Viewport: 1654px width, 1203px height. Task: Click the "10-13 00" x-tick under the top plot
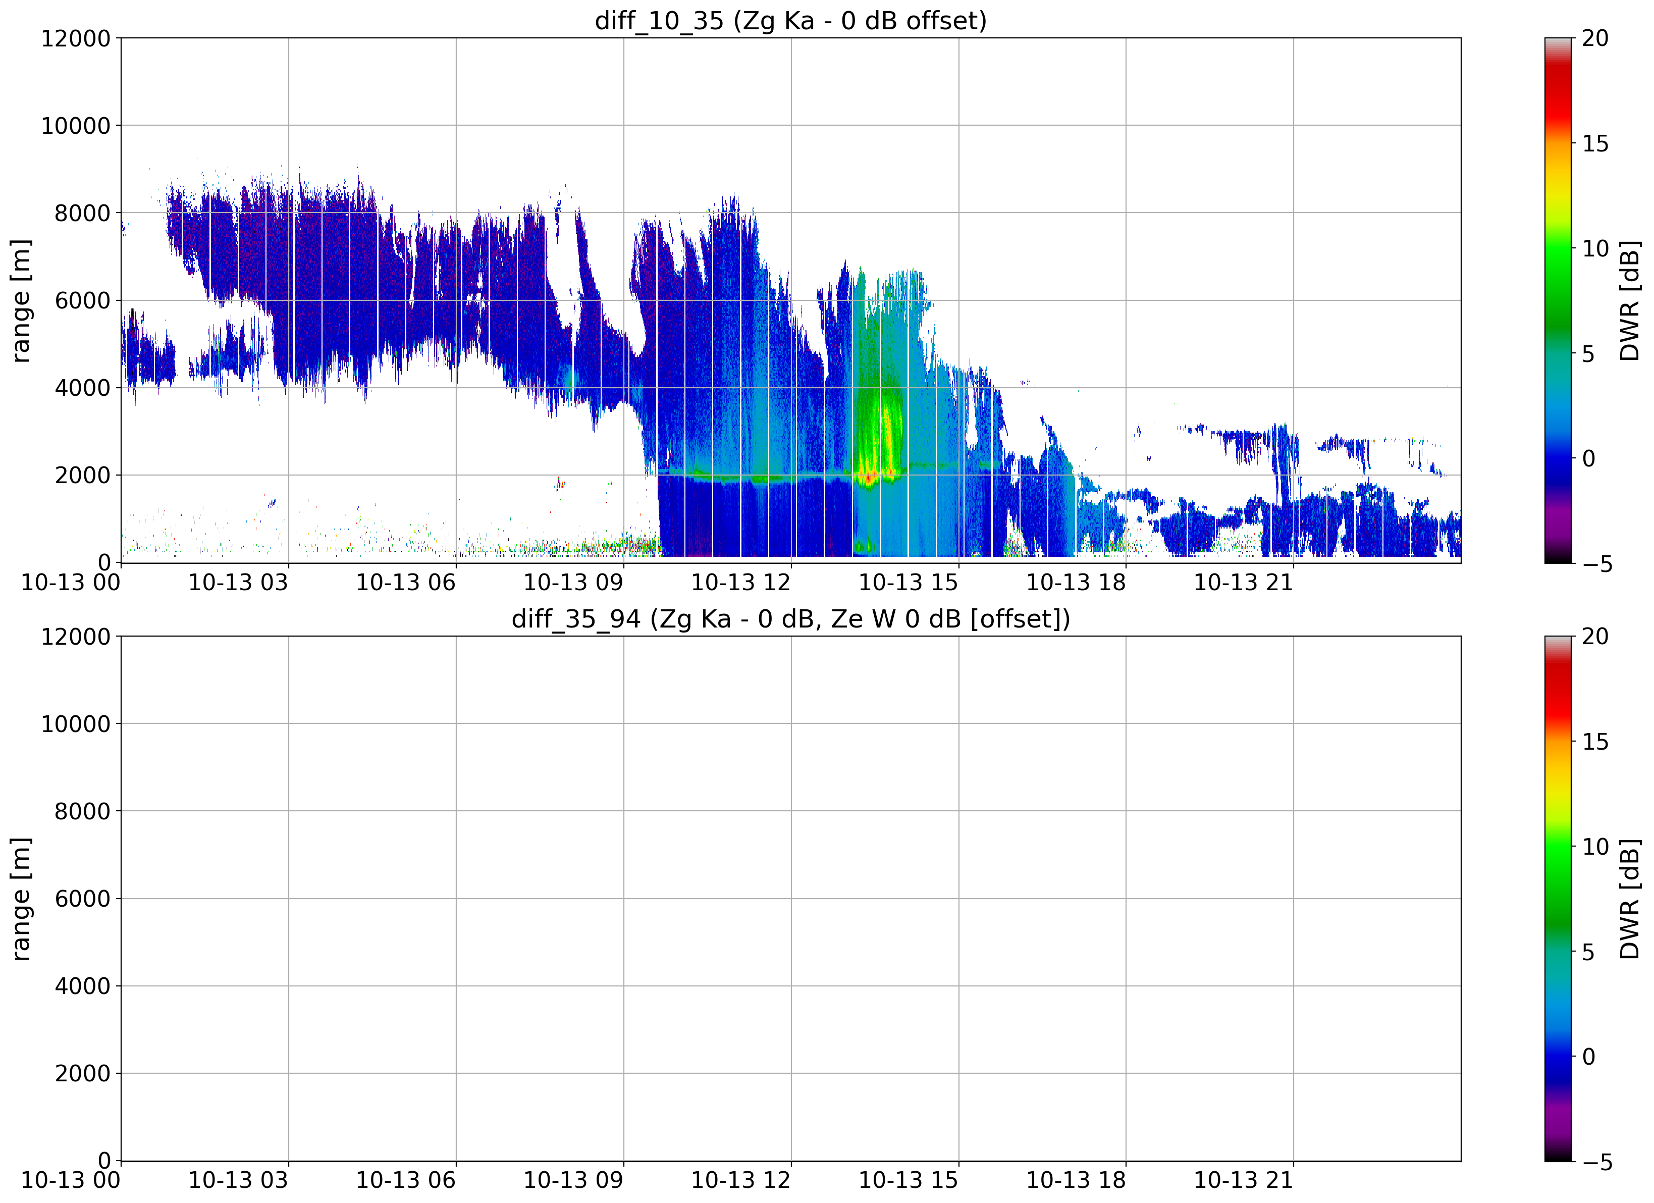point(71,582)
